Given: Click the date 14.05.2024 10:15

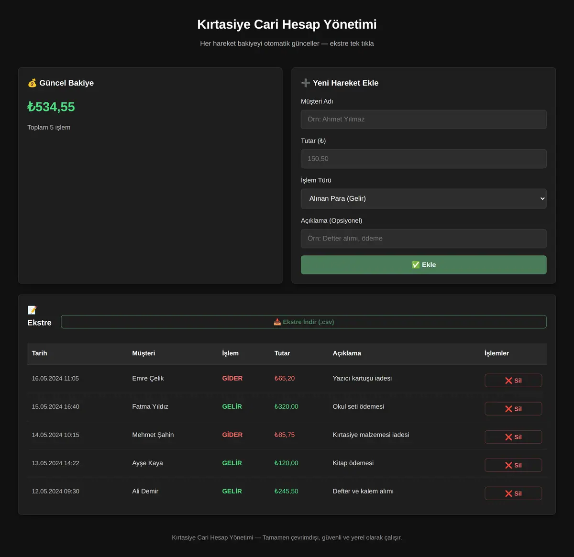Looking at the screenshot, I should [55, 435].
